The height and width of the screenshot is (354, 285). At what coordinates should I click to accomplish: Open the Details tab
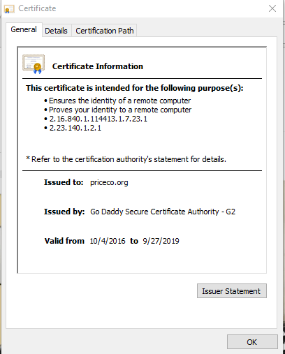[x=56, y=31]
